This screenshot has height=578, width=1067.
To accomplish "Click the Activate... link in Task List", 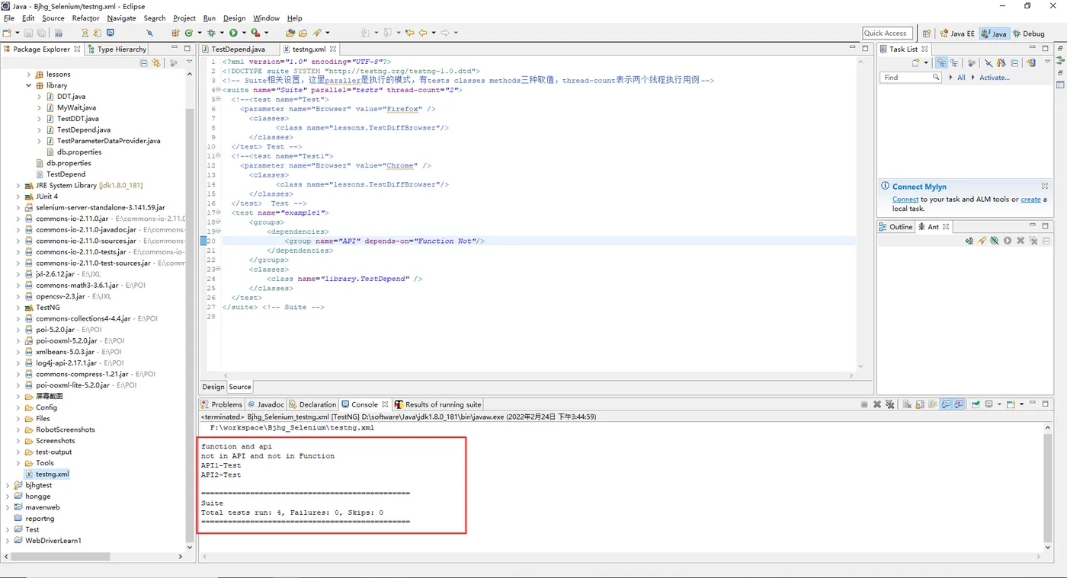I will pos(995,78).
